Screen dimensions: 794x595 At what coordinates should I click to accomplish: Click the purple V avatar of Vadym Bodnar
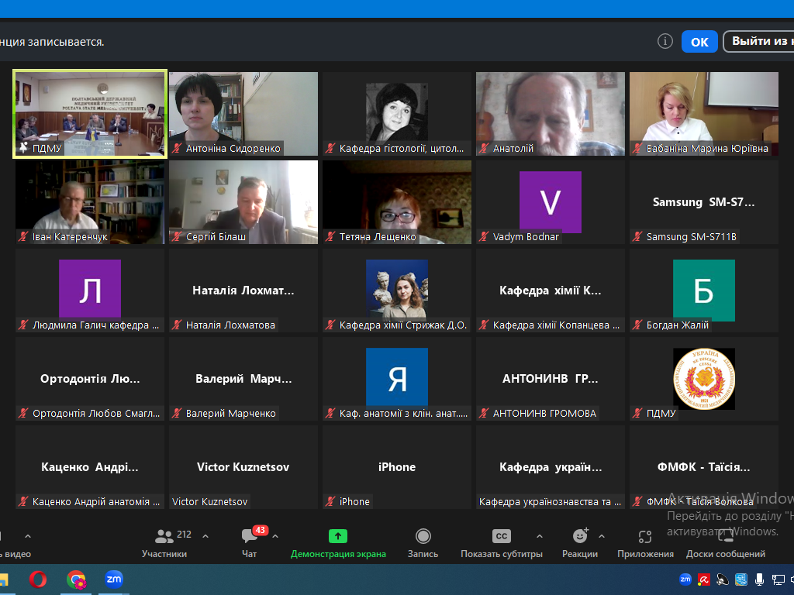coord(551,202)
